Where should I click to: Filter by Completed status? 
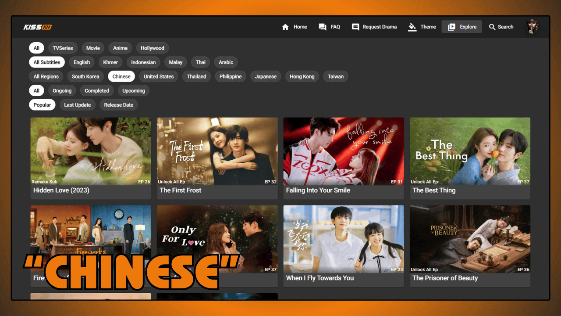click(97, 91)
